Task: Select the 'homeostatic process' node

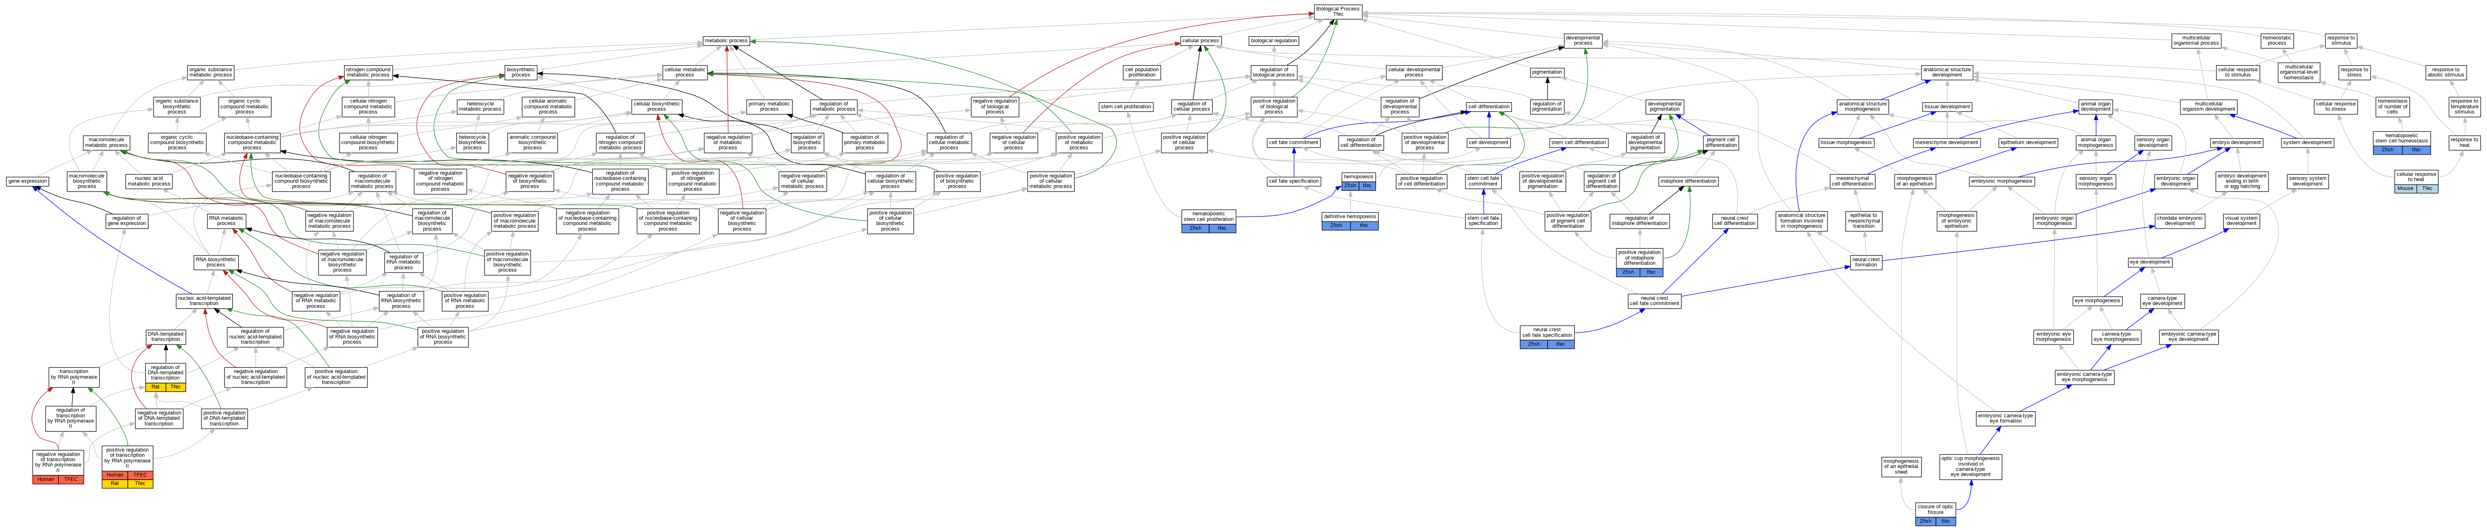Action: pos(2278,41)
